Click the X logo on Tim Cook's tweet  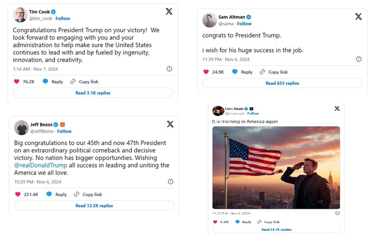click(169, 11)
